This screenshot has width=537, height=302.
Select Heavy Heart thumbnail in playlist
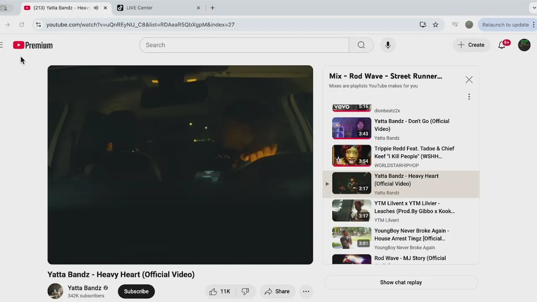point(352,183)
